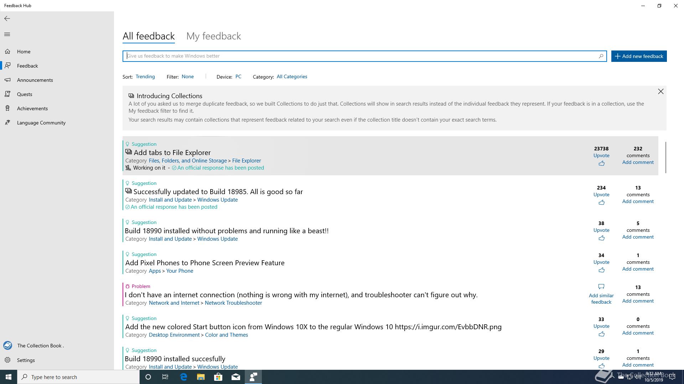Add comment on Pixel Phones feedback
The image size is (684, 384).
(638, 269)
